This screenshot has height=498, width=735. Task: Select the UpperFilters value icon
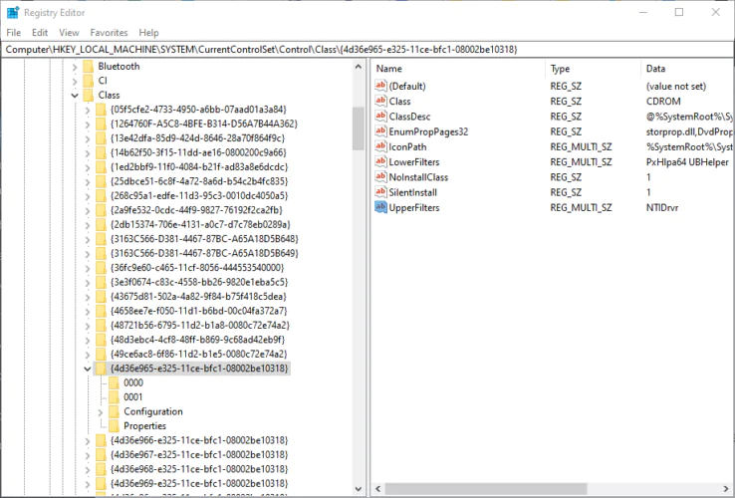click(x=380, y=207)
